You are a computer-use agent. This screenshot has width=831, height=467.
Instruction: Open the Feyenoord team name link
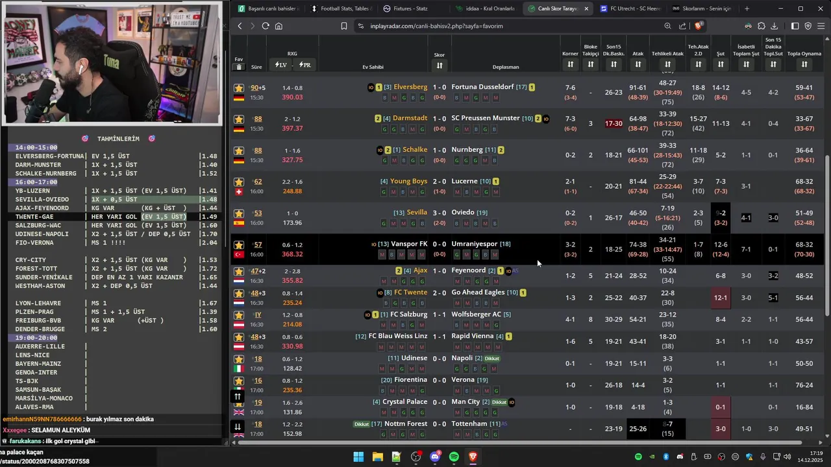(x=469, y=270)
